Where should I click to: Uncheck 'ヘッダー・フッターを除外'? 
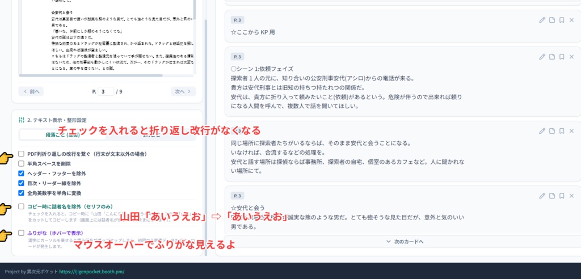tap(21, 173)
